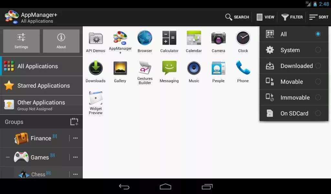The image size is (331, 194).
Task: Open the Filter dropdown in toolbar
Action: tap(292, 17)
